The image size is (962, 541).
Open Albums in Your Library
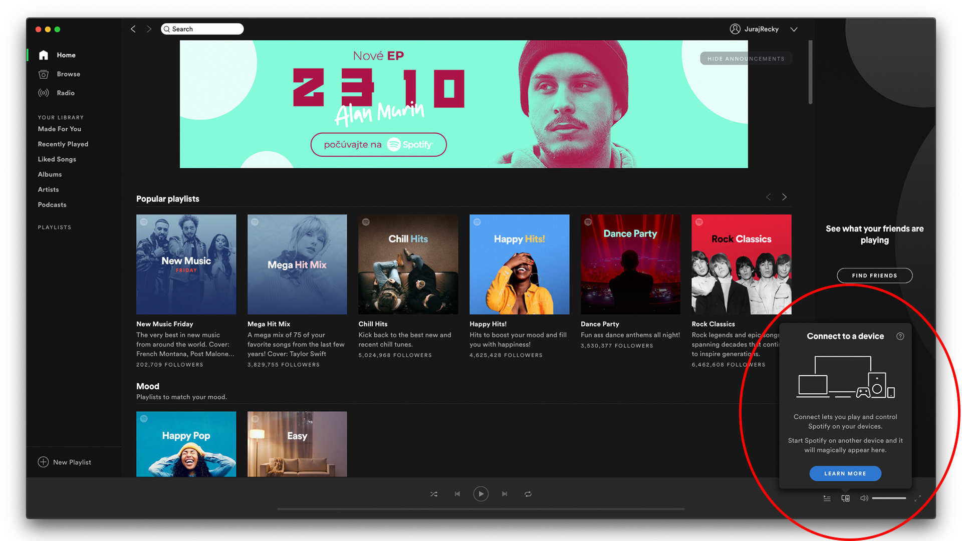(x=50, y=174)
